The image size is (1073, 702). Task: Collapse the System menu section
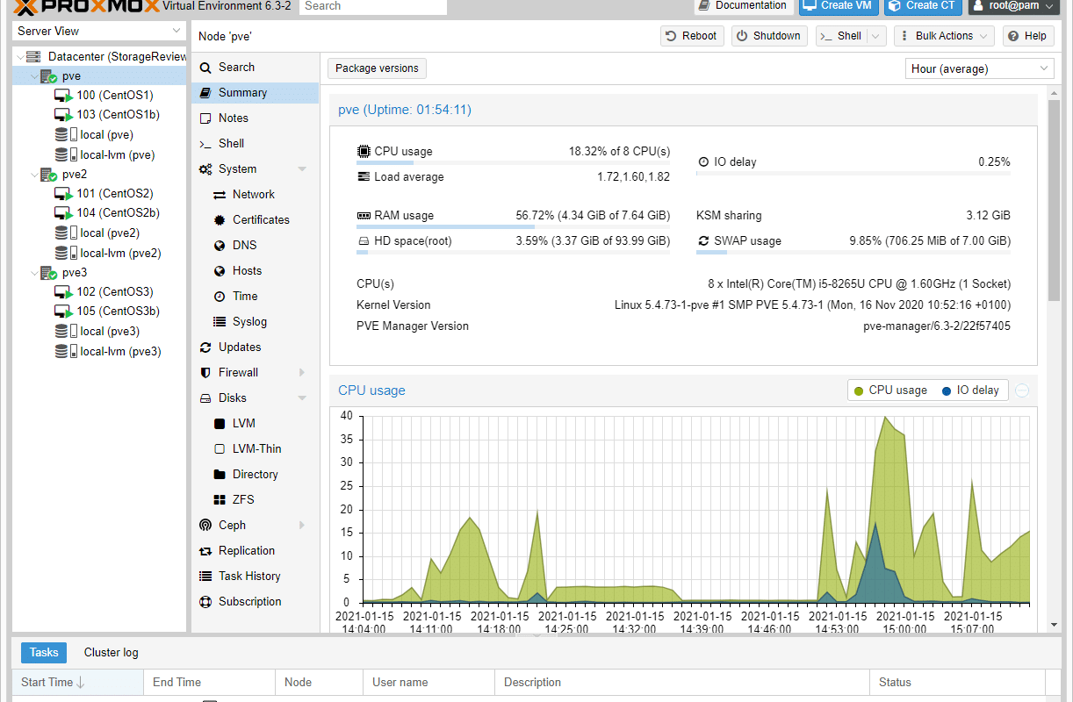pyautogui.click(x=302, y=169)
